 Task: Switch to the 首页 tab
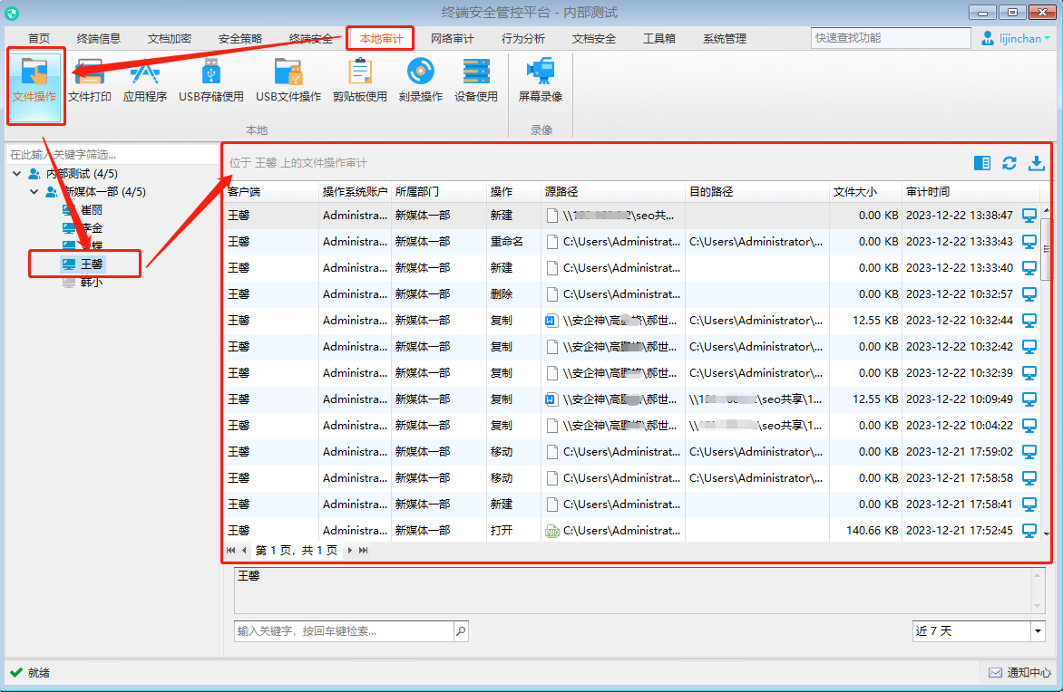(39, 39)
